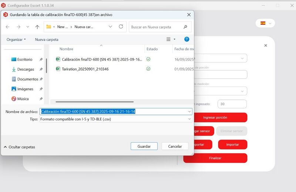Cancel the save dialog
The image size is (296, 192).
[175, 146]
